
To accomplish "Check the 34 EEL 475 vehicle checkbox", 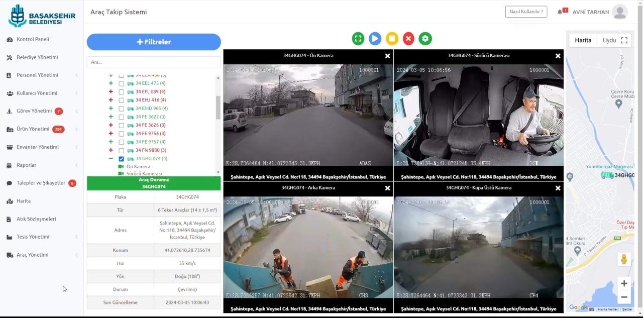I will coord(121,83).
